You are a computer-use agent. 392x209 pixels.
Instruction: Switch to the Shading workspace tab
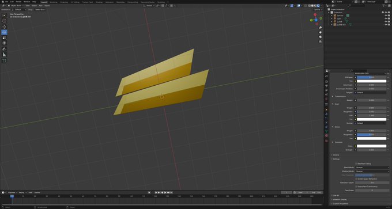[99, 2]
